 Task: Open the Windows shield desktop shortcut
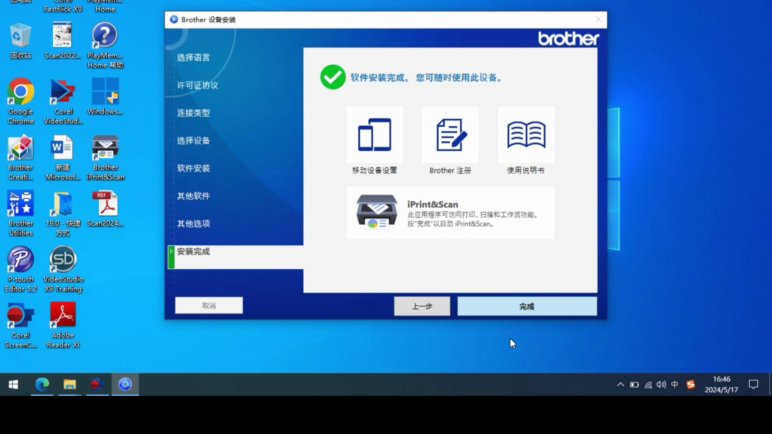pos(105,97)
